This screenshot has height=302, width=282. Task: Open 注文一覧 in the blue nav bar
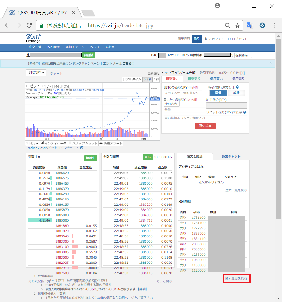click(35, 47)
